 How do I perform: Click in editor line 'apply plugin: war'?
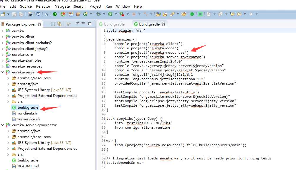[126, 31]
